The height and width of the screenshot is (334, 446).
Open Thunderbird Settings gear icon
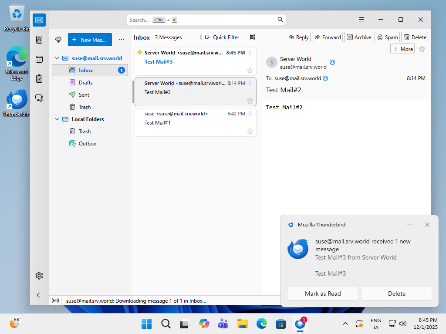[x=39, y=276]
